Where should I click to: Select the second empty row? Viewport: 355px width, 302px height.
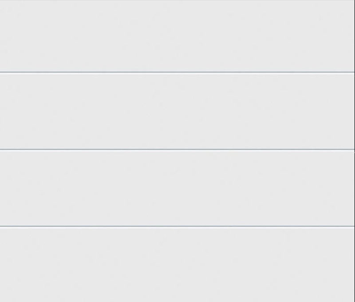click(x=177, y=111)
